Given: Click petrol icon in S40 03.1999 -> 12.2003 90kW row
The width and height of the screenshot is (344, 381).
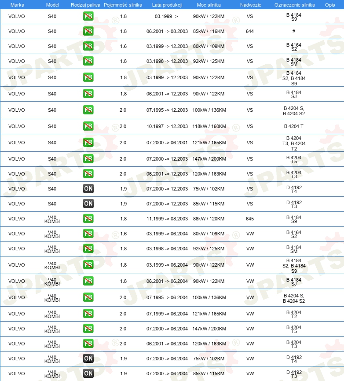Looking at the screenshot, I should [88, 77].
